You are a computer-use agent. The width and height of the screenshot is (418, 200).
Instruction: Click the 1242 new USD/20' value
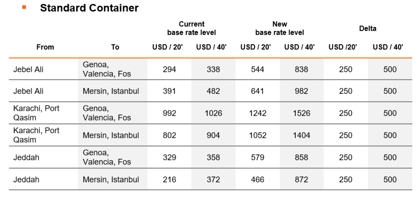tap(257, 113)
